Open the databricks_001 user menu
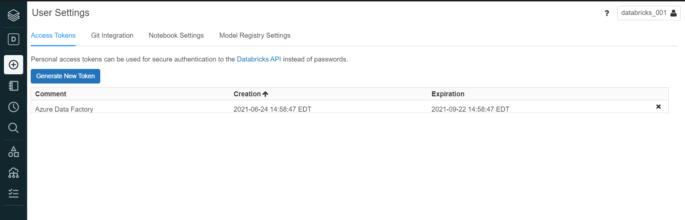Viewport: 685px width, 220px height. pos(648,13)
